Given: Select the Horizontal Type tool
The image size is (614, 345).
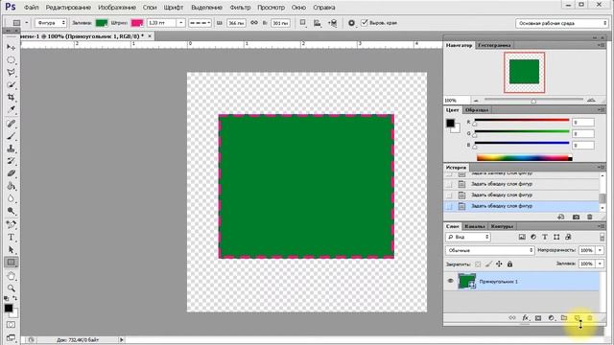Looking at the screenshot, I should click(11, 237).
